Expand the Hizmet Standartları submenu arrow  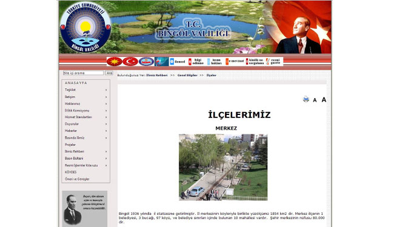point(106,117)
